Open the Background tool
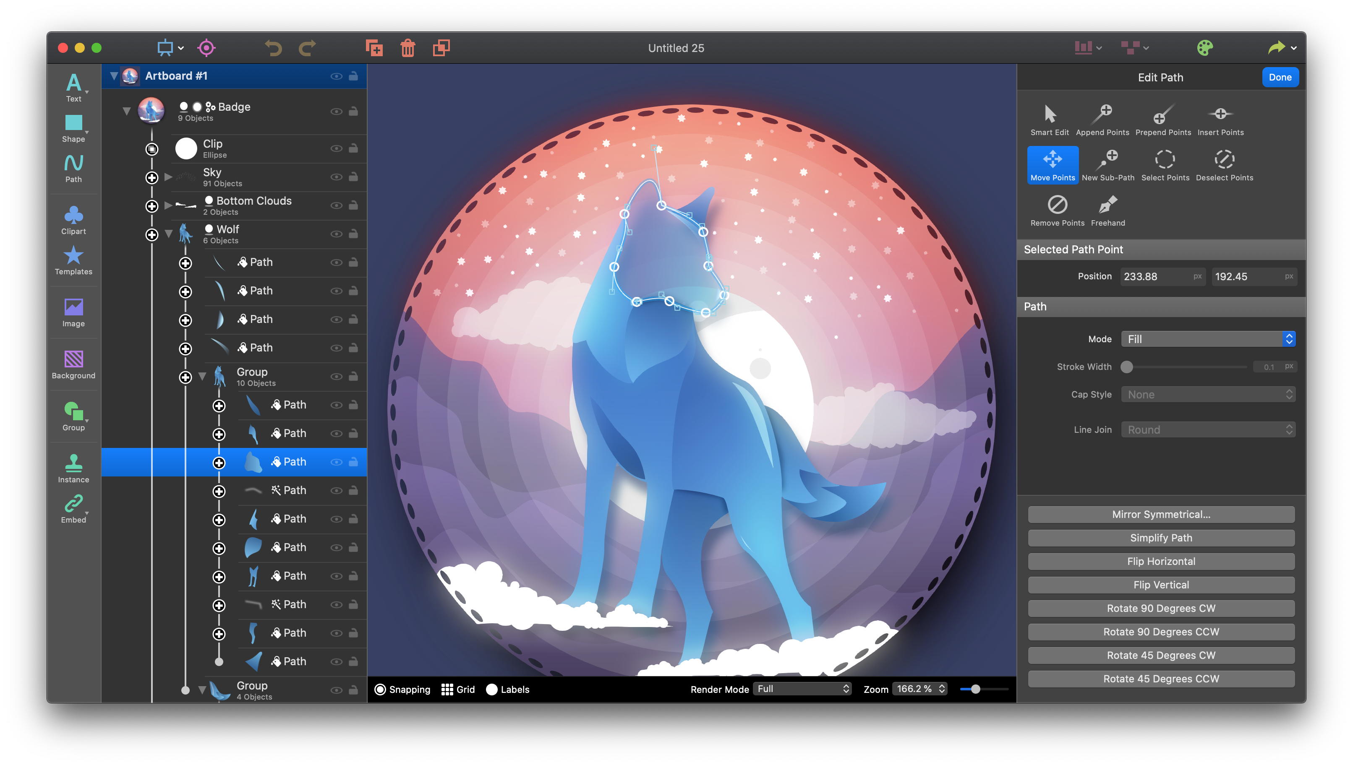The height and width of the screenshot is (765, 1353). tap(73, 364)
